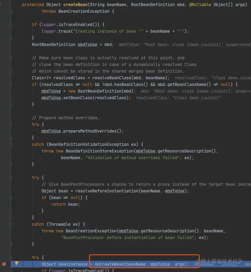
Task: Click BeanDefinitionStoreException in throw statement
Action: pos(100,151)
